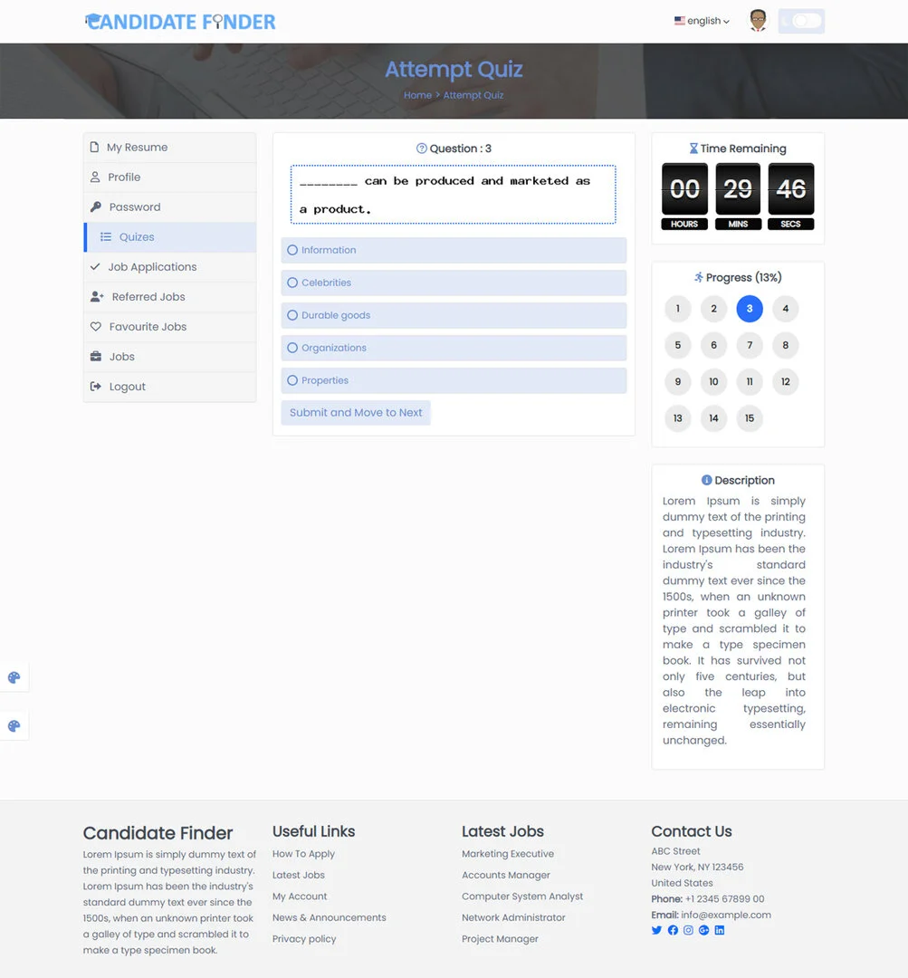Go to question 7 circle
This screenshot has height=978, width=908.
tap(750, 345)
